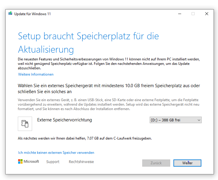
Task: Click the text about freeing 7.07 GB
Action: pos(85,138)
